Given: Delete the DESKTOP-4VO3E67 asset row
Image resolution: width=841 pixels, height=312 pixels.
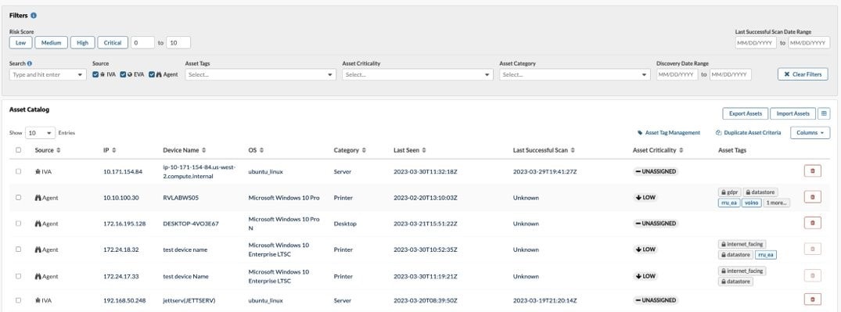Looking at the screenshot, I should click(812, 223).
